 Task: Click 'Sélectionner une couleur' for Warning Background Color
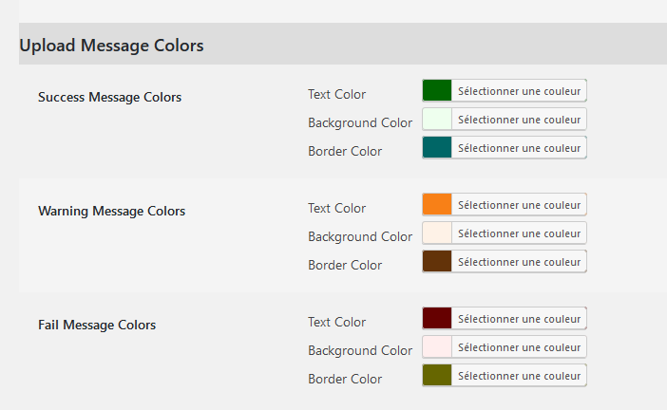coord(519,233)
